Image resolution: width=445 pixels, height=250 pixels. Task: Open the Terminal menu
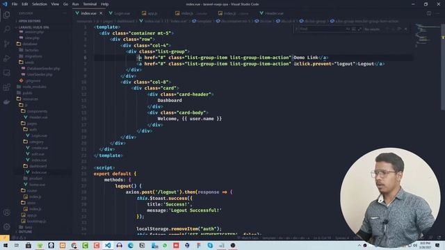[90, 4]
